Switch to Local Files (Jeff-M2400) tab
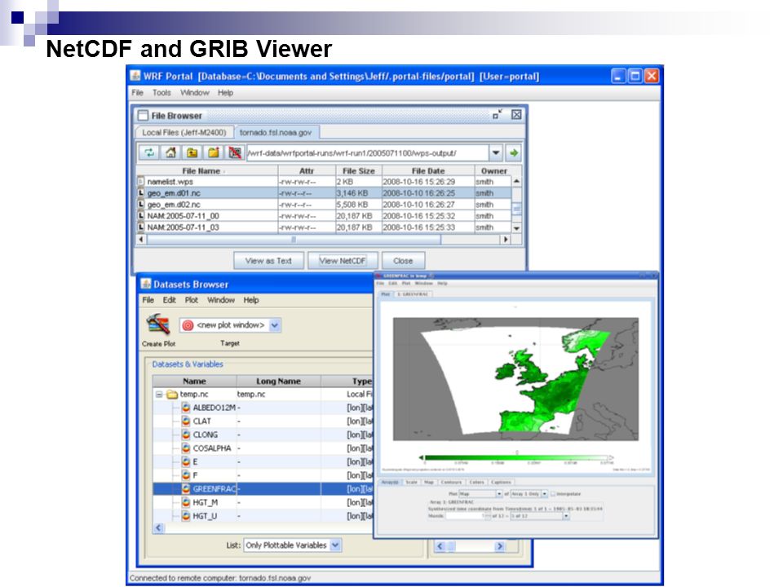The width and height of the screenshot is (783, 587). click(x=184, y=132)
